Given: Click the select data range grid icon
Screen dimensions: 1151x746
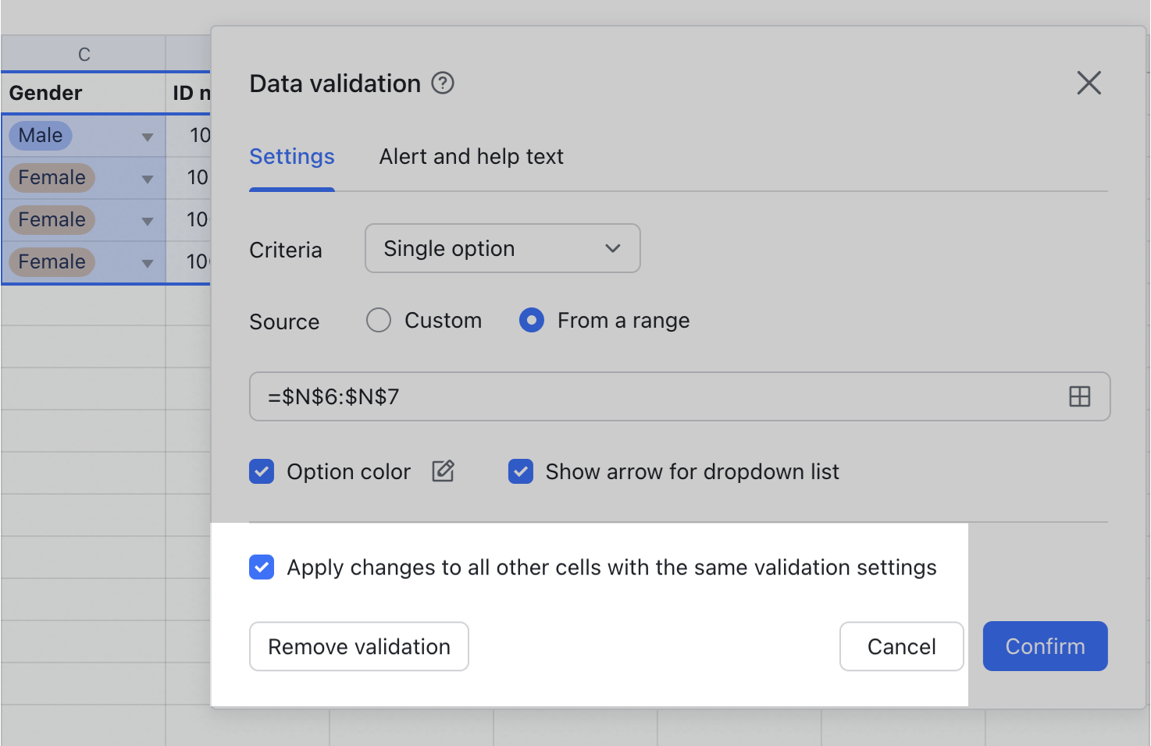Looking at the screenshot, I should pos(1079,396).
